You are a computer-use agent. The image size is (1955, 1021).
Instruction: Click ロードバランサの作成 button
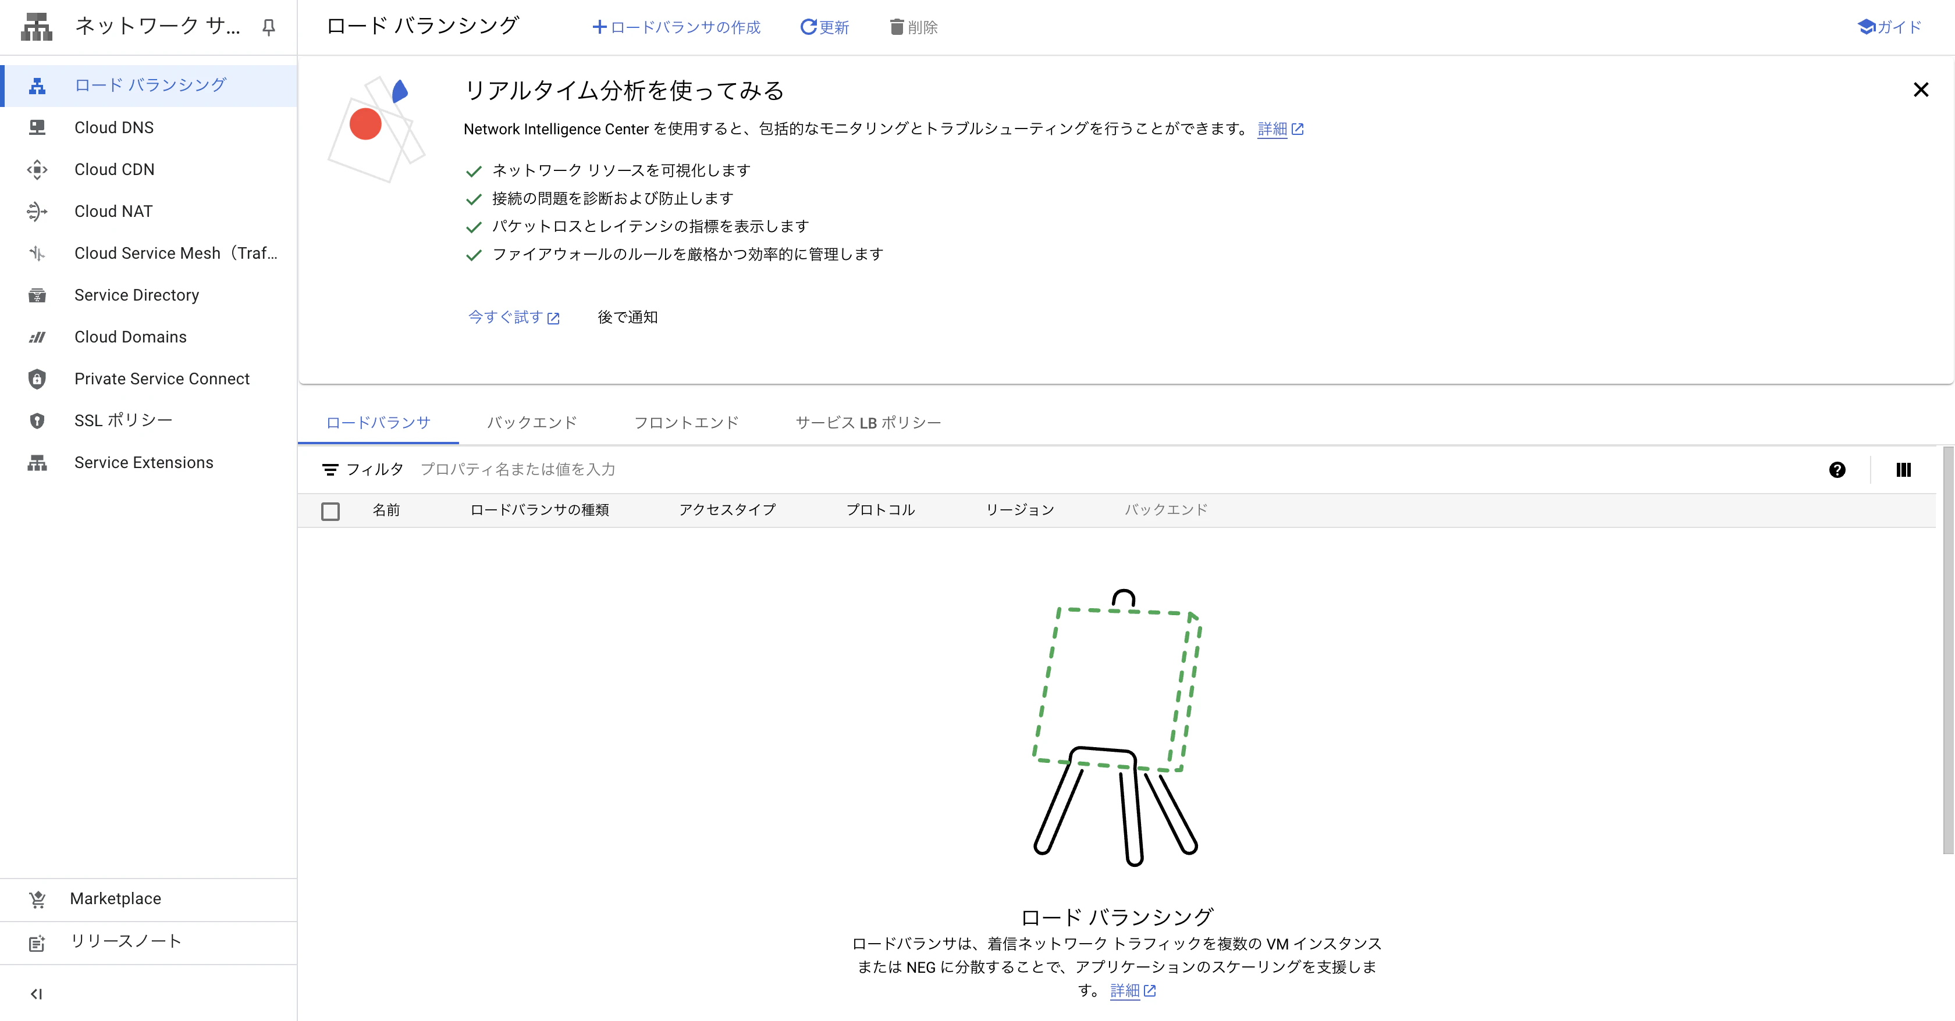click(676, 27)
